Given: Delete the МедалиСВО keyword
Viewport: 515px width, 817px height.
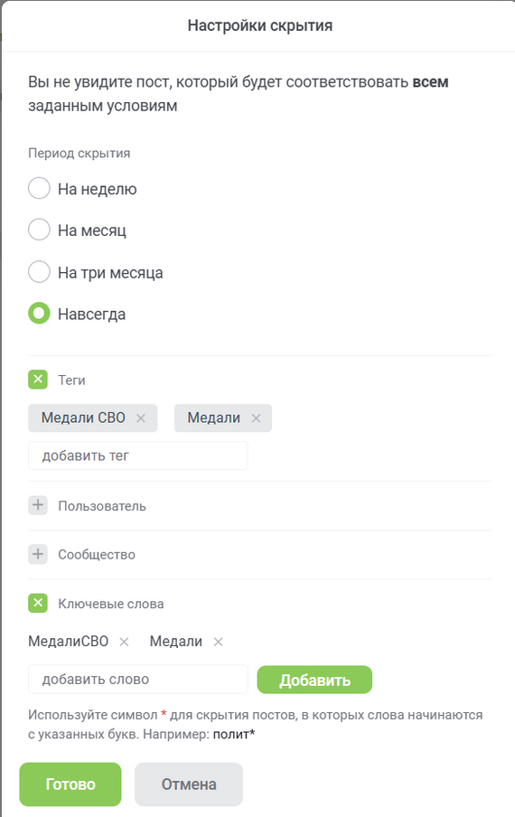Looking at the screenshot, I should click(x=124, y=642).
